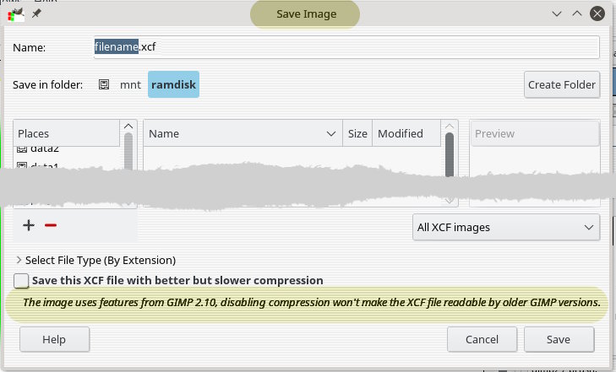Click the Create Folder button
This screenshot has width=616, height=372.
(x=562, y=84)
